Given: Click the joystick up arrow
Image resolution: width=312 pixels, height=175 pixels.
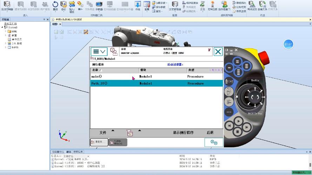Looking at the screenshot, I should click(x=255, y=89).
